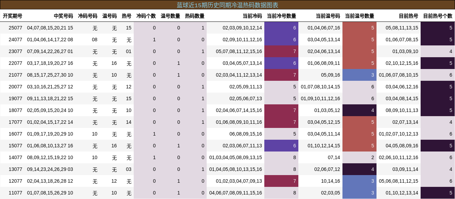Image resolution: width=455 pixels, height=199 pixels.
Task: Click the 当前冷号数量 column header
Action: point(281,16)
